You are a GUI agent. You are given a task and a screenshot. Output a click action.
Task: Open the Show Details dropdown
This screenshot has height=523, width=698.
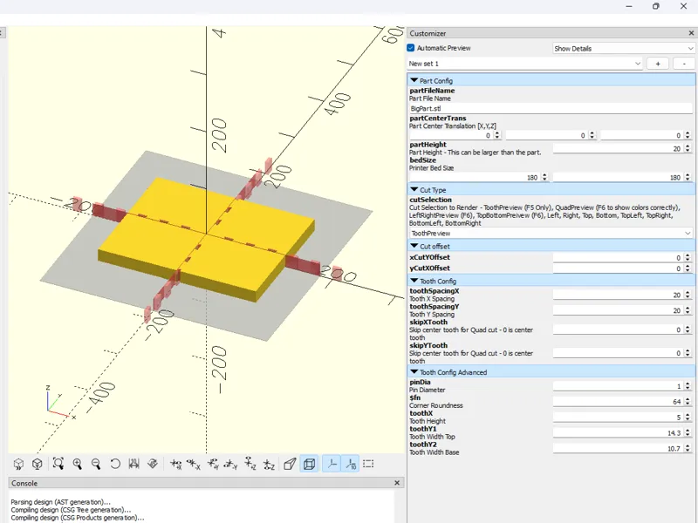coord(623,48)
